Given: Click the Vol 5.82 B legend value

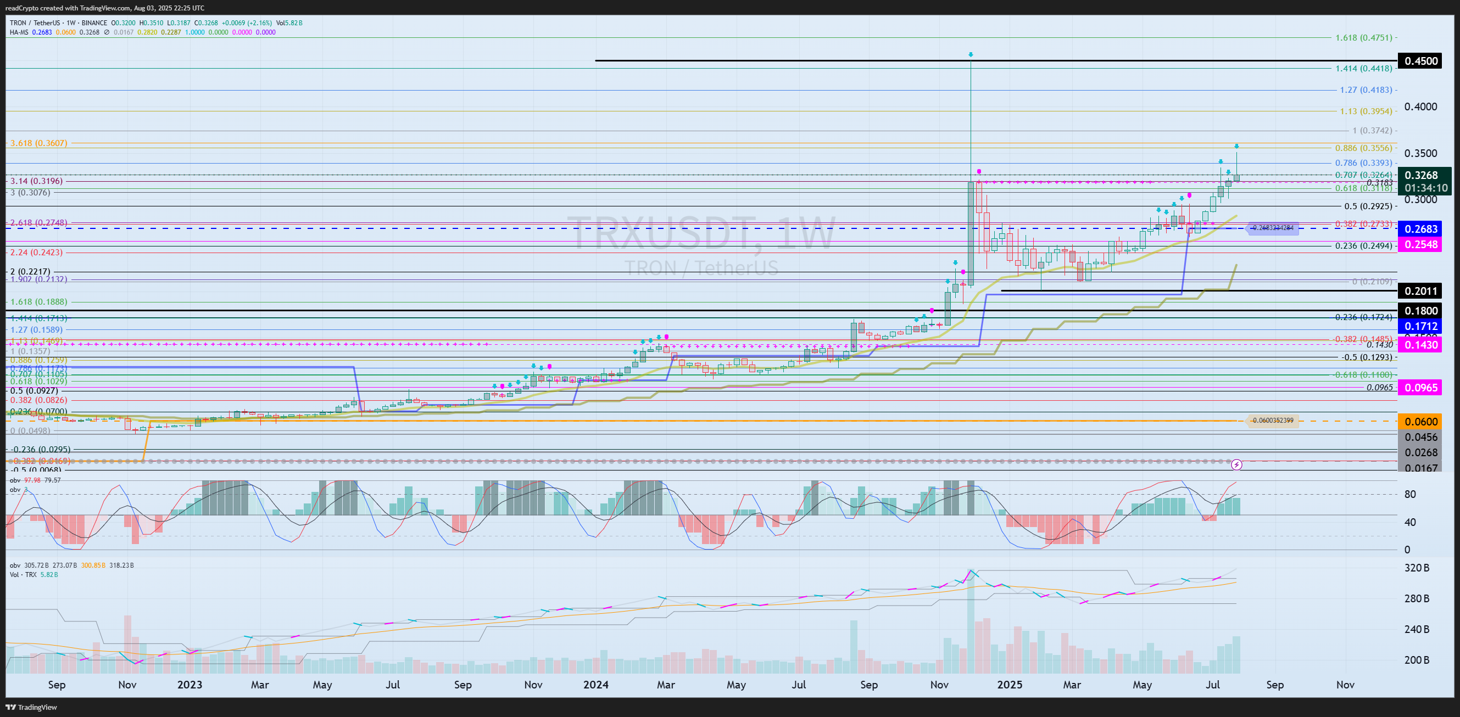Looking at the screenshot, I should tap(289, 23).
